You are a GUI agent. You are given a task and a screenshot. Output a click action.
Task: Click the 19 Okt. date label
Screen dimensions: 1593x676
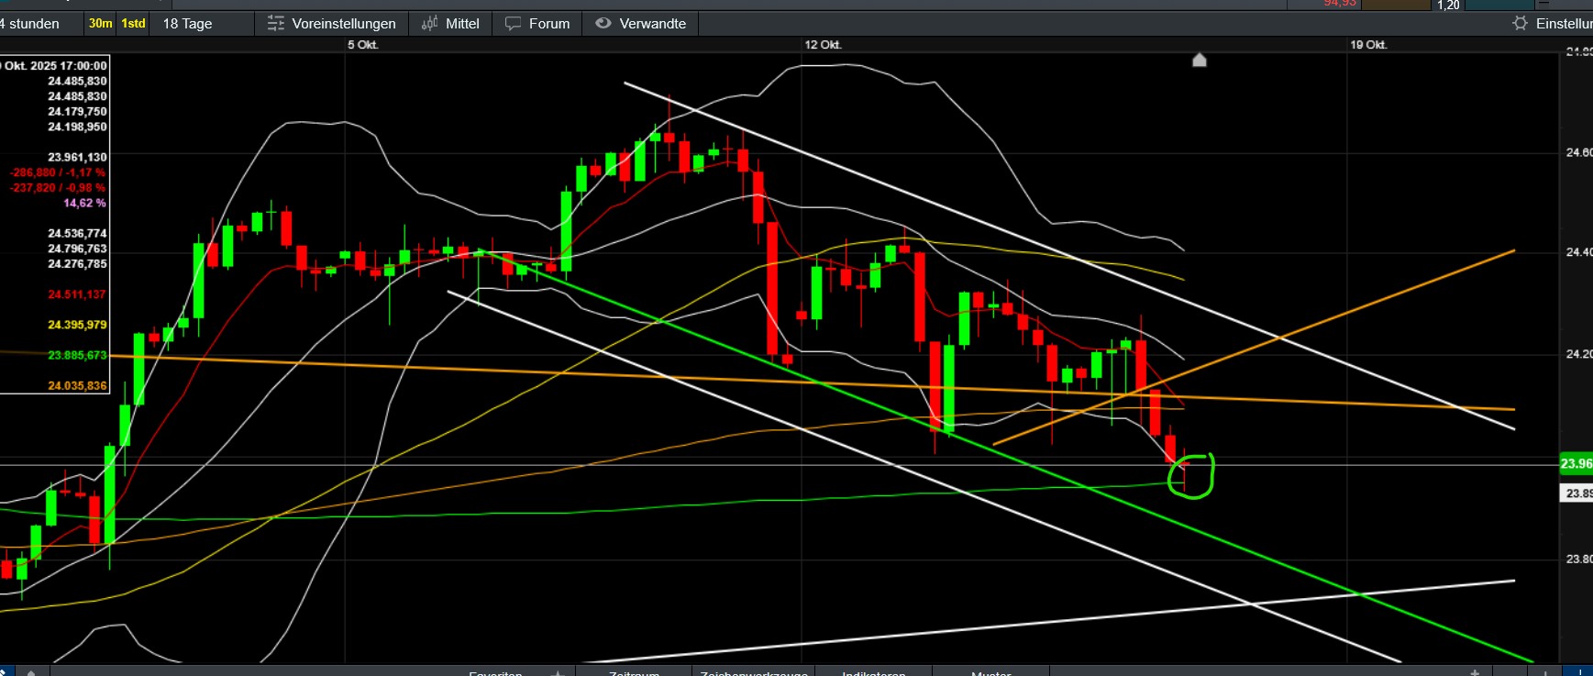[x=1368, y=45]
